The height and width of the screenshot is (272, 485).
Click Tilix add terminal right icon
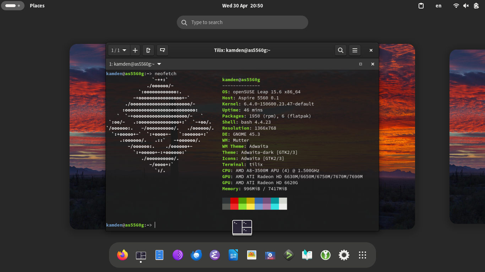coord(148,50)
